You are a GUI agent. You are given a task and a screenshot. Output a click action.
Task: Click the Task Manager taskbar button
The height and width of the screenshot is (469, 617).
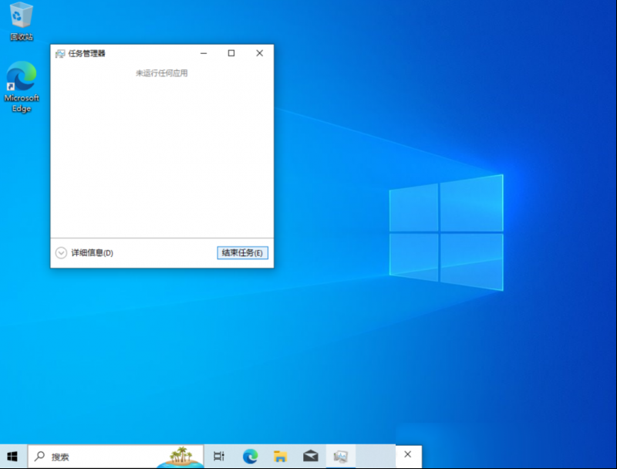[x=341, y=457]
